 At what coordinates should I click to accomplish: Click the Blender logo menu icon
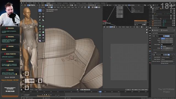click(x=21, y=3)
